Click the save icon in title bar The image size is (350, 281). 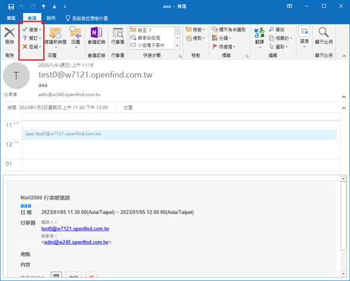(11, 7)
